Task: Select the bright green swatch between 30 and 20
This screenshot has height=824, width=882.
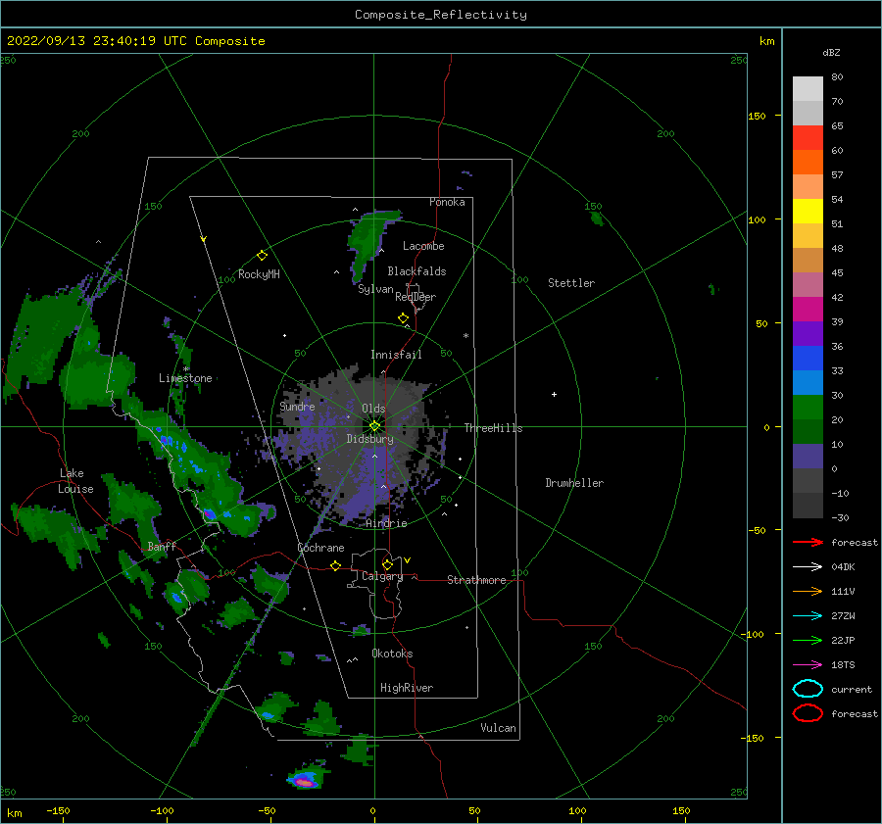Action: click(808, 408)
